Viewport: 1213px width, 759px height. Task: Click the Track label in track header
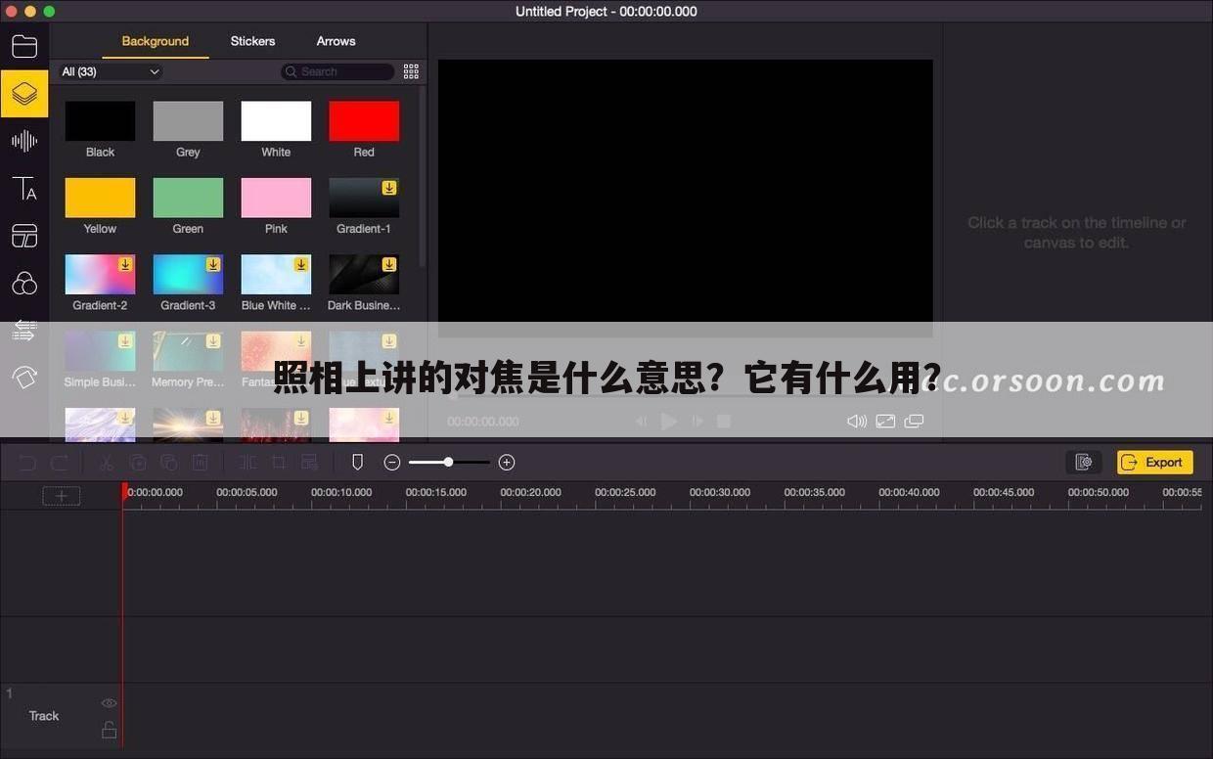pyautogui.click(x=44, y=716)
